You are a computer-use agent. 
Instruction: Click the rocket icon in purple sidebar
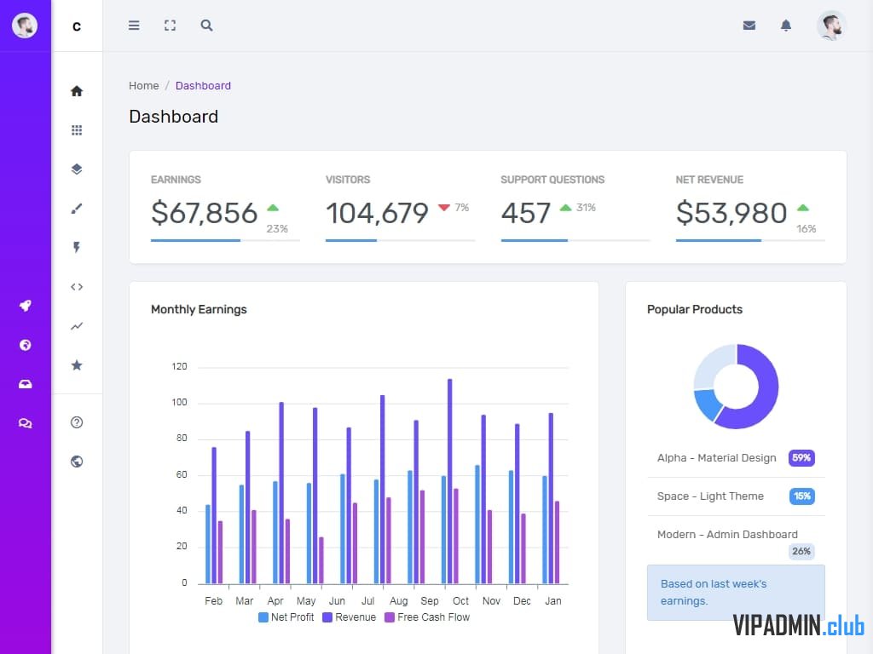click(x=25, y=306)
